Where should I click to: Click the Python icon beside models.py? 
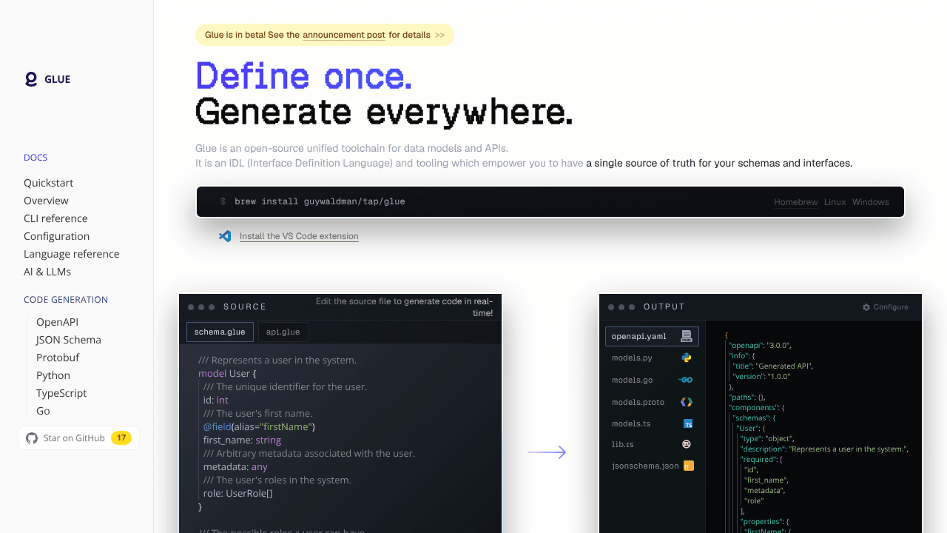click(687, 358)
